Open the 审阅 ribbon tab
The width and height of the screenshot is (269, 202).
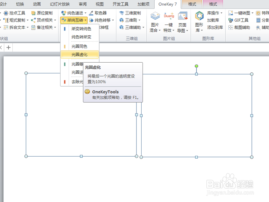point(83,4)
